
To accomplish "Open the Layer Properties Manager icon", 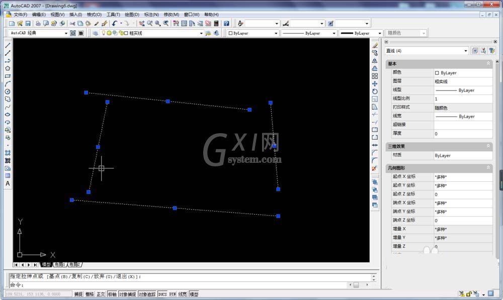I will coord(95,33).
